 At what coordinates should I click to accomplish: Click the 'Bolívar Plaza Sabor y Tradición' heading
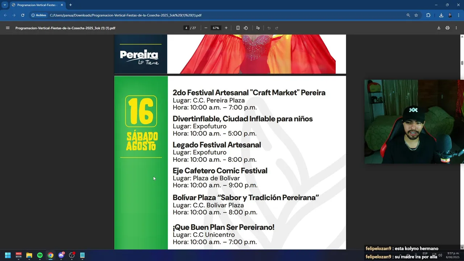tap(246, 198)
